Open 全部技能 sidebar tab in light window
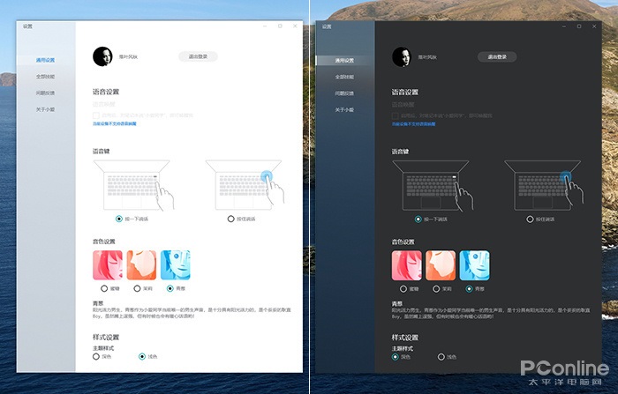The image size is (618, 394). (x=45, y=77)
